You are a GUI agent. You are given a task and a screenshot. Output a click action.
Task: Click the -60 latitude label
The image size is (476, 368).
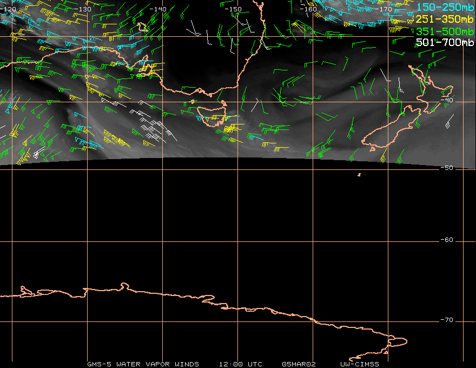(447, 240)
